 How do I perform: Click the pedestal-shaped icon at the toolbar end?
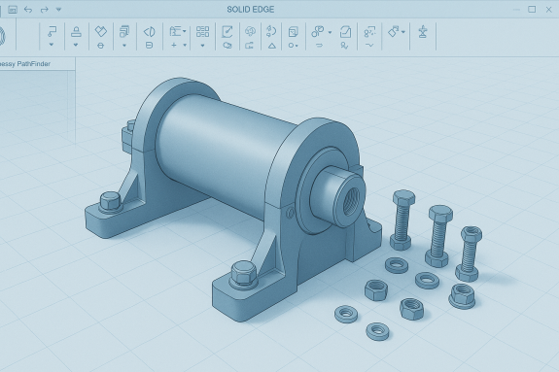423,32
